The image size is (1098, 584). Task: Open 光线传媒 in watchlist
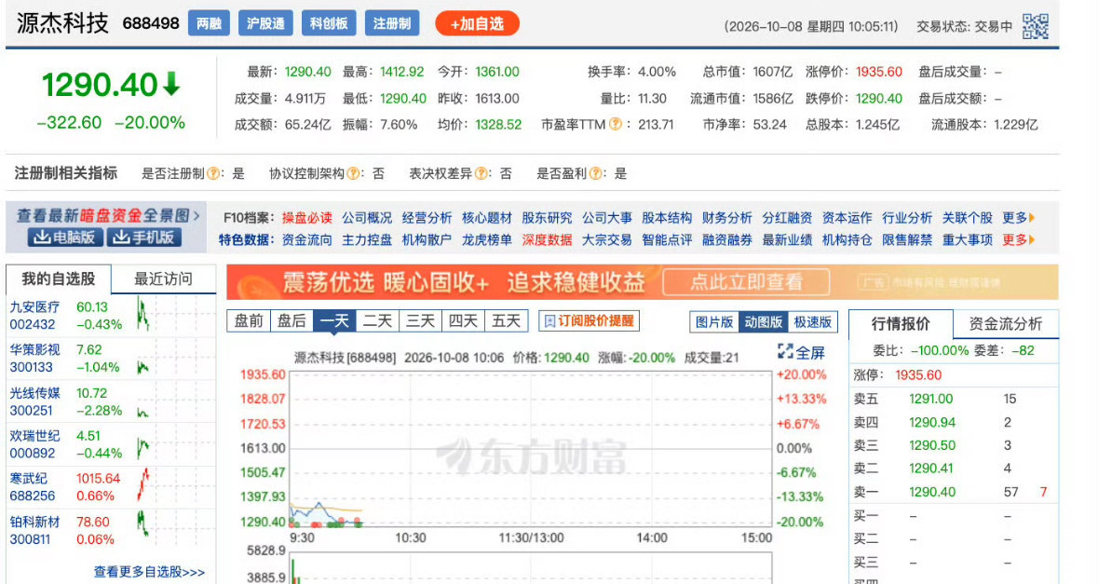pyautogui.click(x=34, y=393)
